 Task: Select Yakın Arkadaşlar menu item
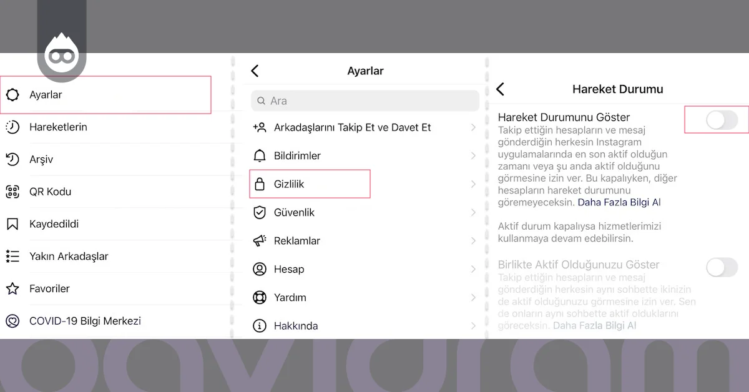[69, 257]
